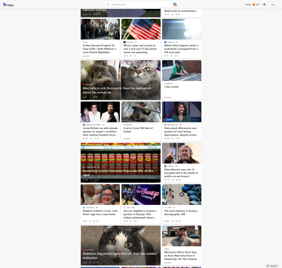
Task: Open Disney $50 million settlement headline
Action: (x=140, y=214)
